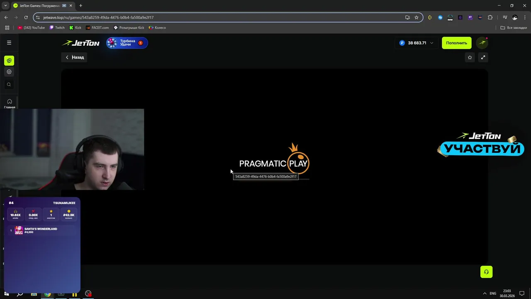Open Chrome three-dot menu
The height and width of the screenshot is (299, 531).
(525, 17)
